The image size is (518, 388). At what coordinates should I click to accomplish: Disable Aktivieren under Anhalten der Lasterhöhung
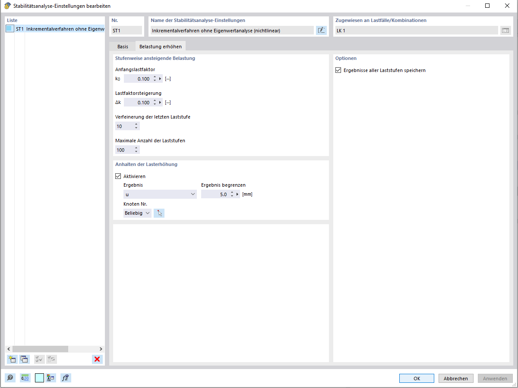(118, 176)
